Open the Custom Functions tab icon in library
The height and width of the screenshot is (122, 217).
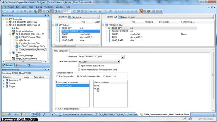click(44, 115)
